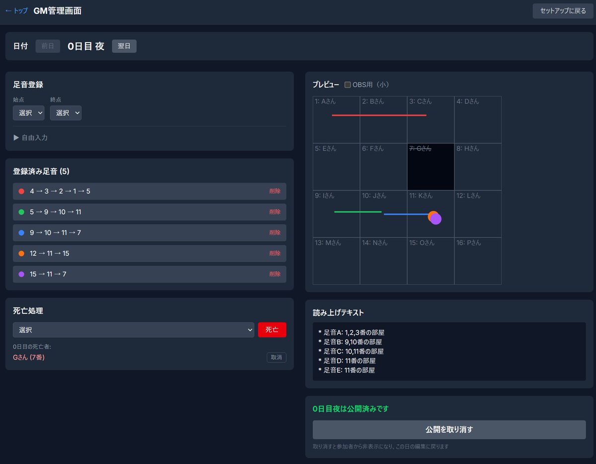Select the dead room 7: Gさん
596x464 pixels.
tap(431, 167)
